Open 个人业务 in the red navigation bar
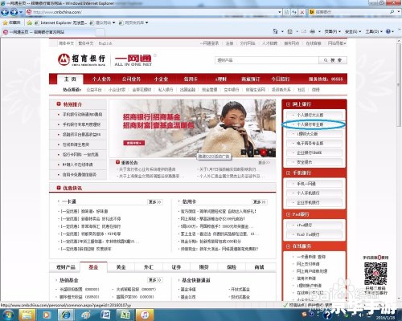 pos(101,79)
